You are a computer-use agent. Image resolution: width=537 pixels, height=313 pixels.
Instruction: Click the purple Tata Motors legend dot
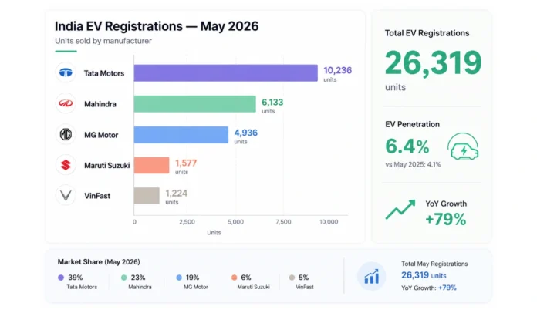click(61, 278)
